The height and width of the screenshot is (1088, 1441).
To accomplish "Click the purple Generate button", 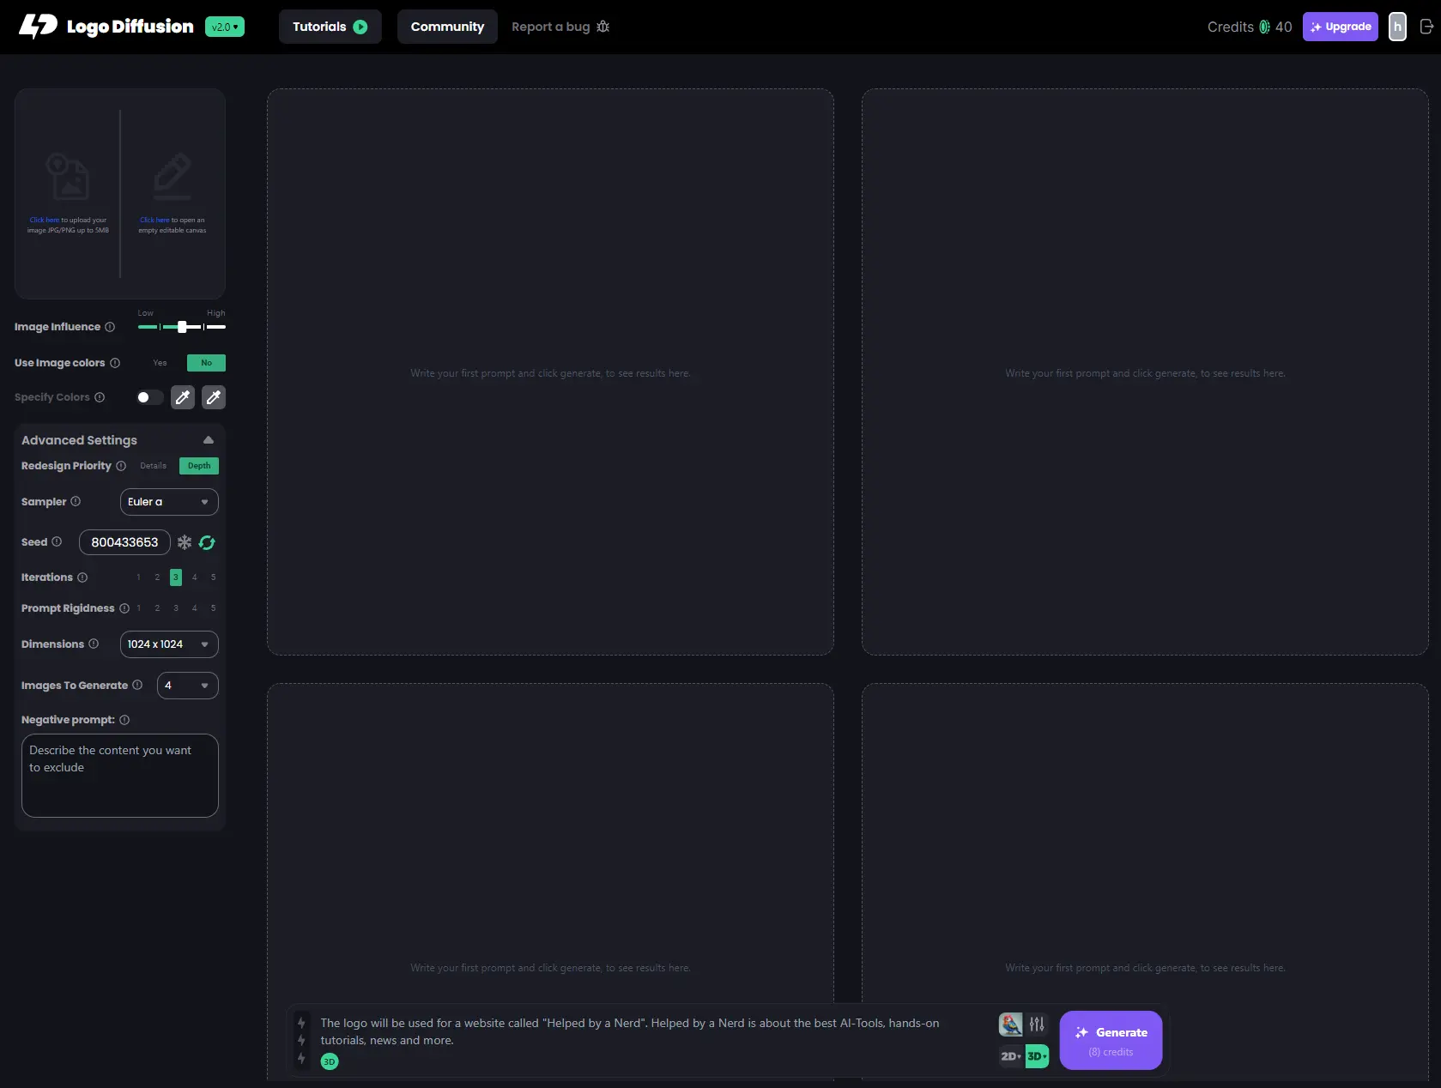I will (x=1111, y=1040).
